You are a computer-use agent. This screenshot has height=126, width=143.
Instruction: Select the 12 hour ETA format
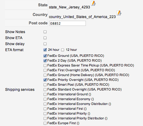click(63, 50)
